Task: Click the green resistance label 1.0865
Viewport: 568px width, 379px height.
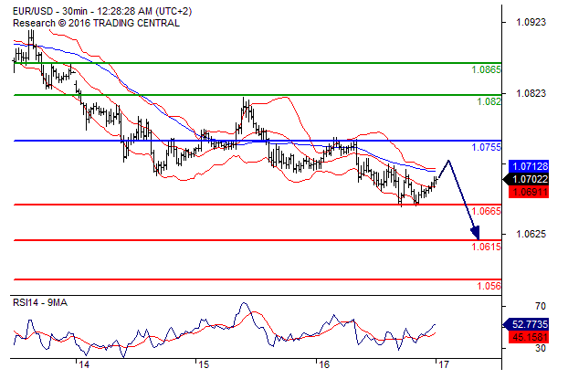Action: pyautogui.click(x=486, y=69)
